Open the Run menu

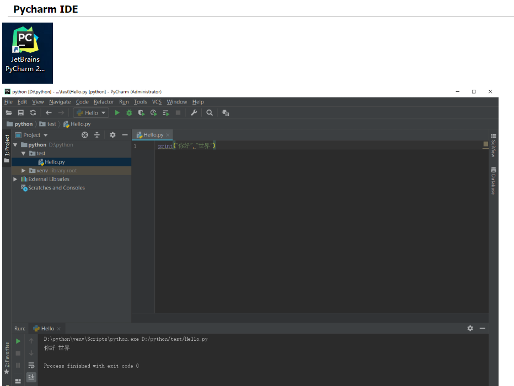[x=124, y=102]
